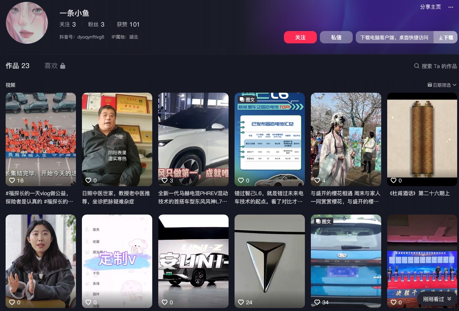Click the IP属地：湖北 text

click(x=125, y=37)
